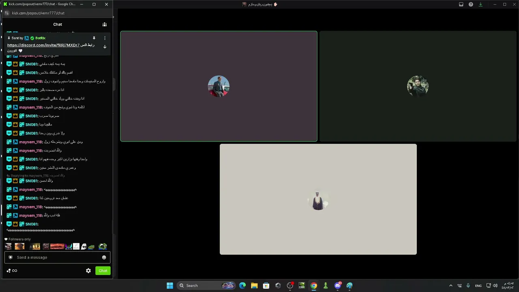Click the Followers only label

pyautogui.click(x=19, y=239)
